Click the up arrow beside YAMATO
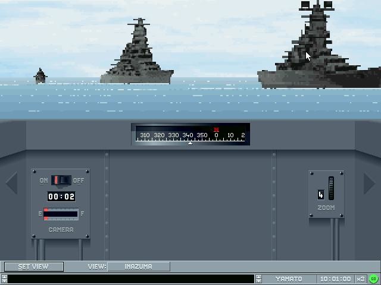Image resolution: width=381 pixels, height=285 pixels. click(258, 277)
